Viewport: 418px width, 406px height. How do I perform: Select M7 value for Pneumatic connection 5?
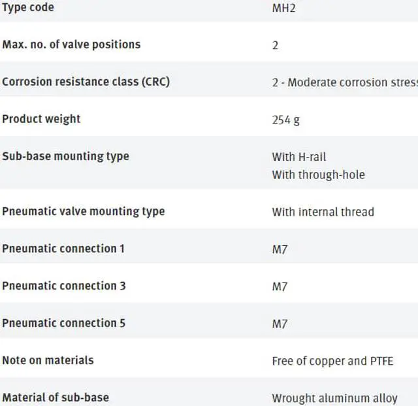[280, 324]
